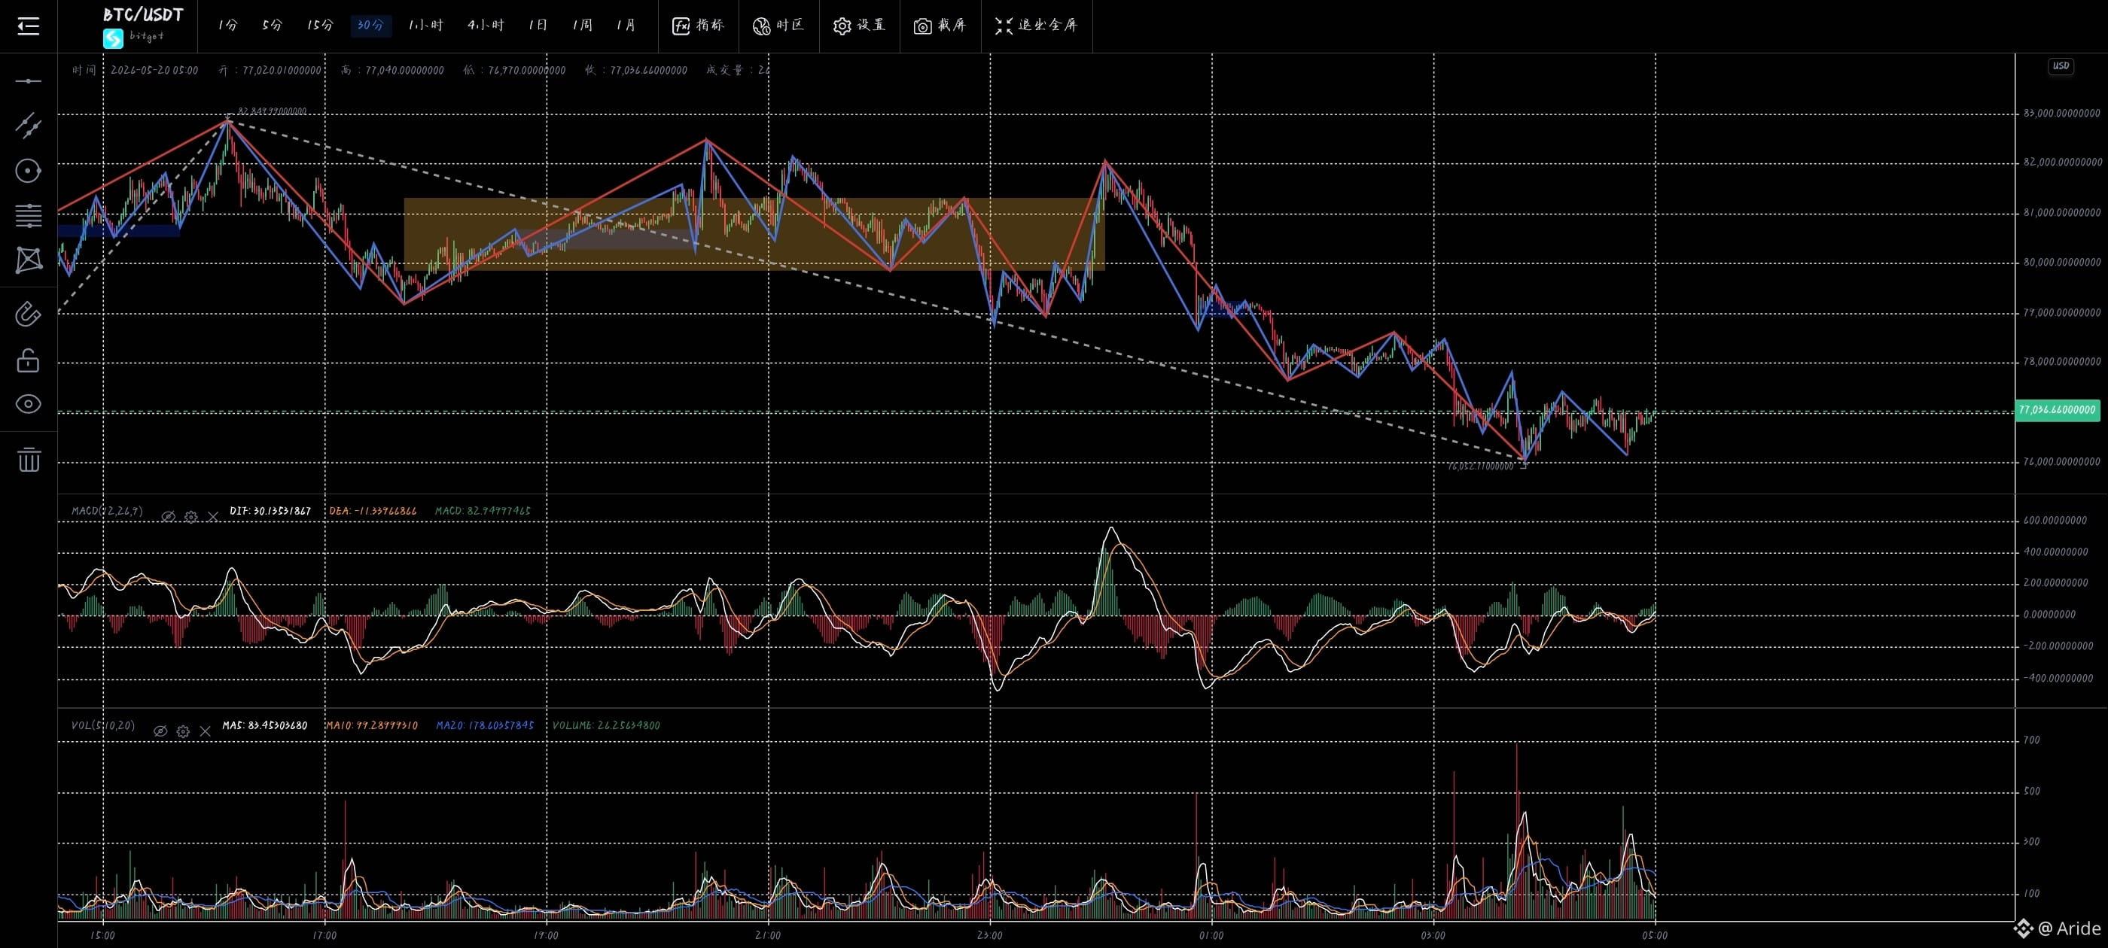The width and height of the screenshot is (2108, 948).
Task: Click the VOLUME value readout
Action: (x=606, y=726)
